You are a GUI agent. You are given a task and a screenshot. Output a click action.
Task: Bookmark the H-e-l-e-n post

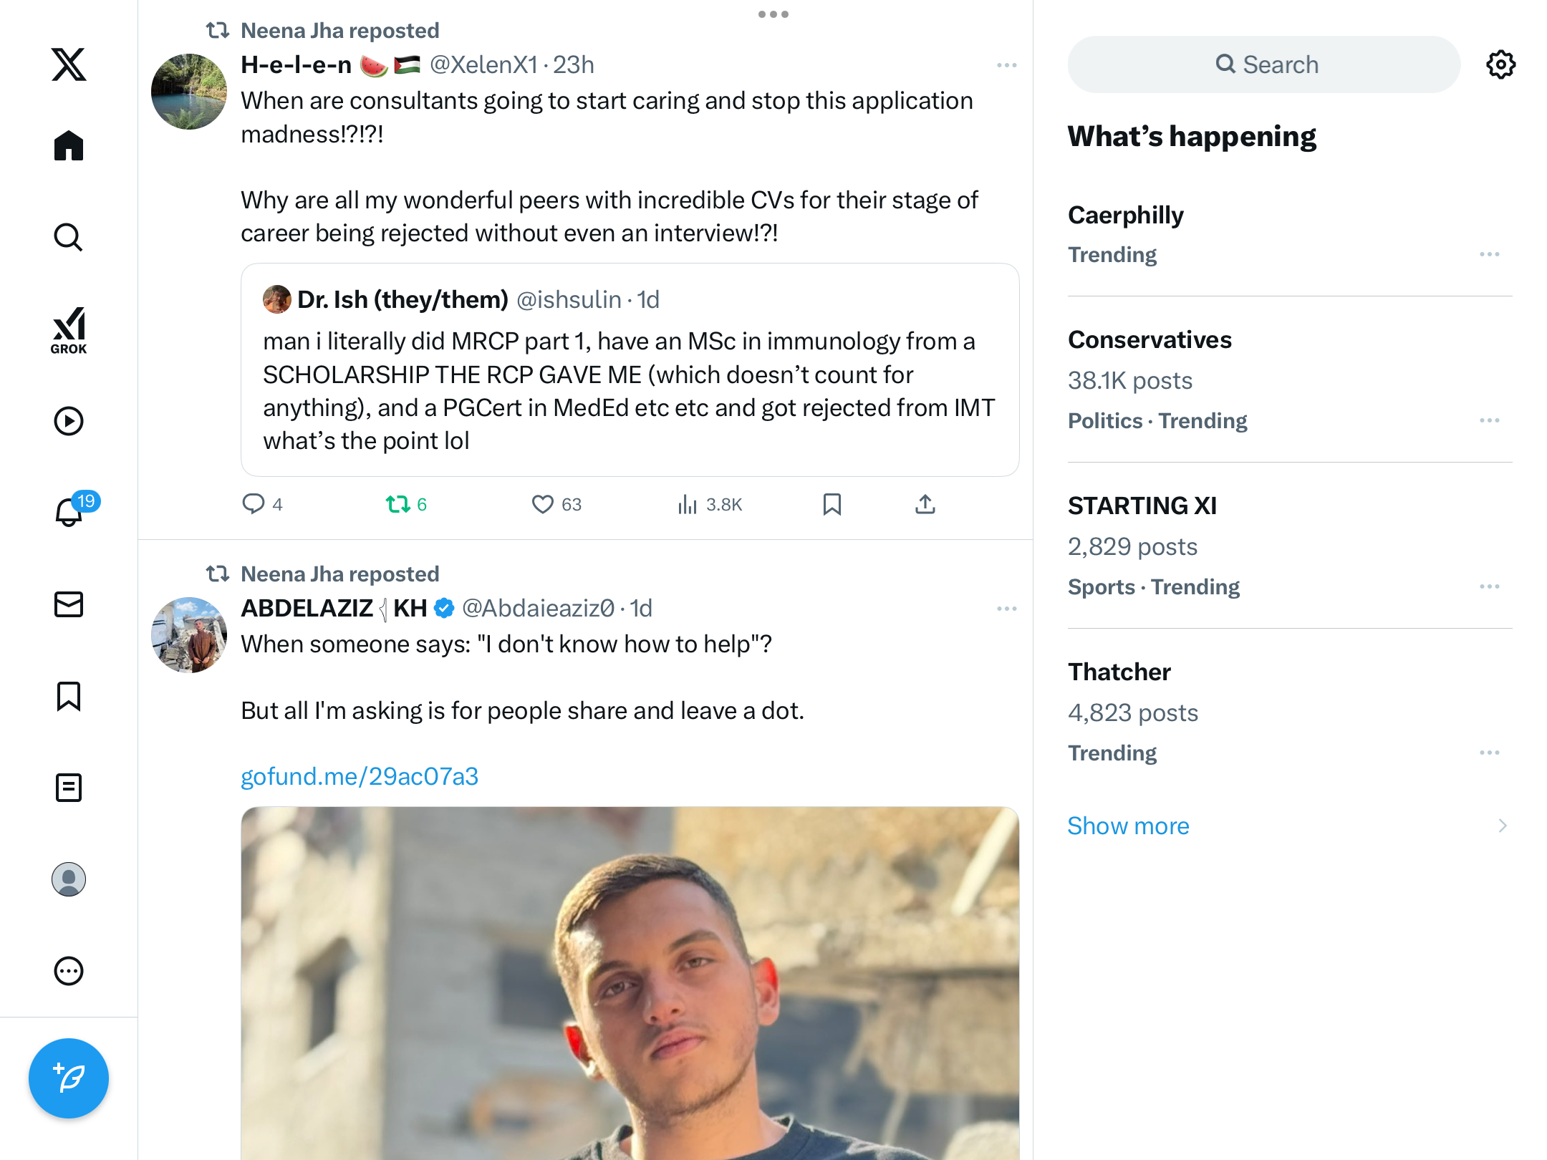[x=832, y=505]
